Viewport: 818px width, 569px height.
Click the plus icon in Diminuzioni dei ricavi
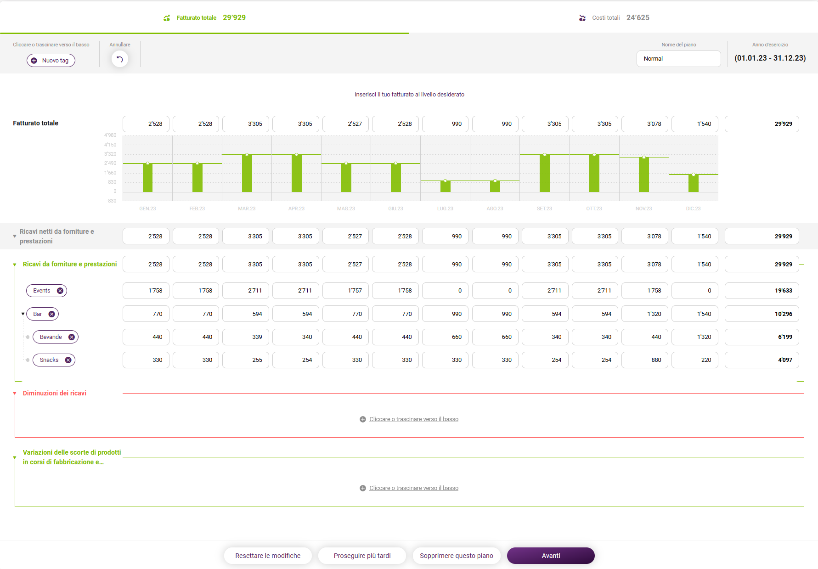coord(363,419)
